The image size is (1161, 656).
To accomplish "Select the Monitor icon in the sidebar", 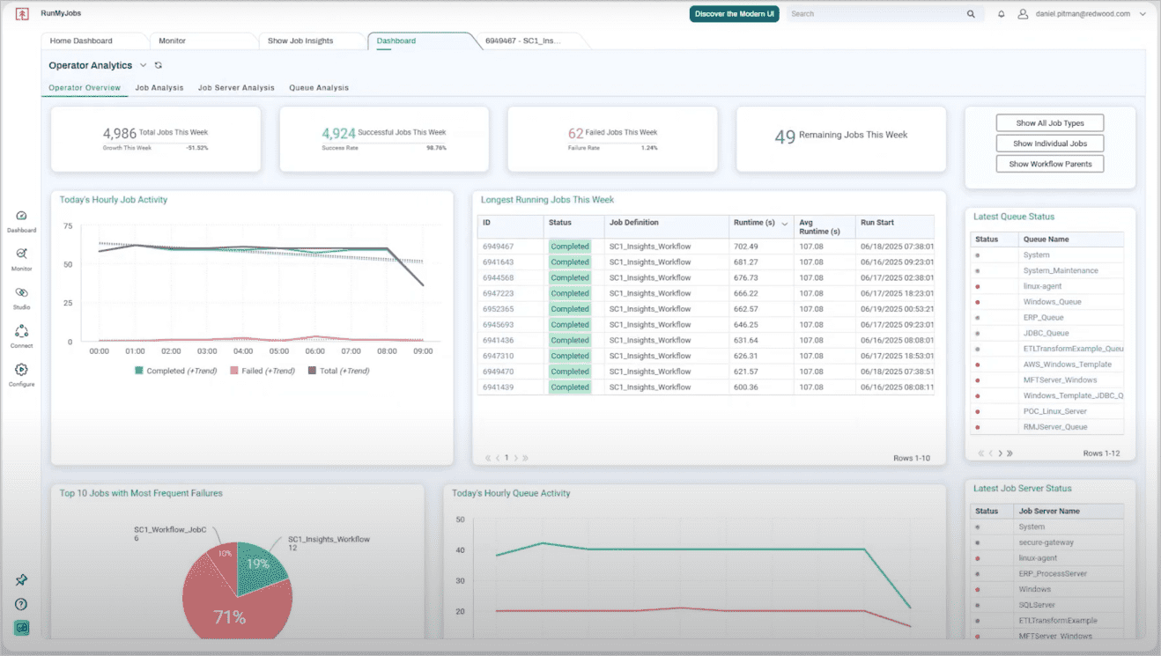I will (21, 259).
